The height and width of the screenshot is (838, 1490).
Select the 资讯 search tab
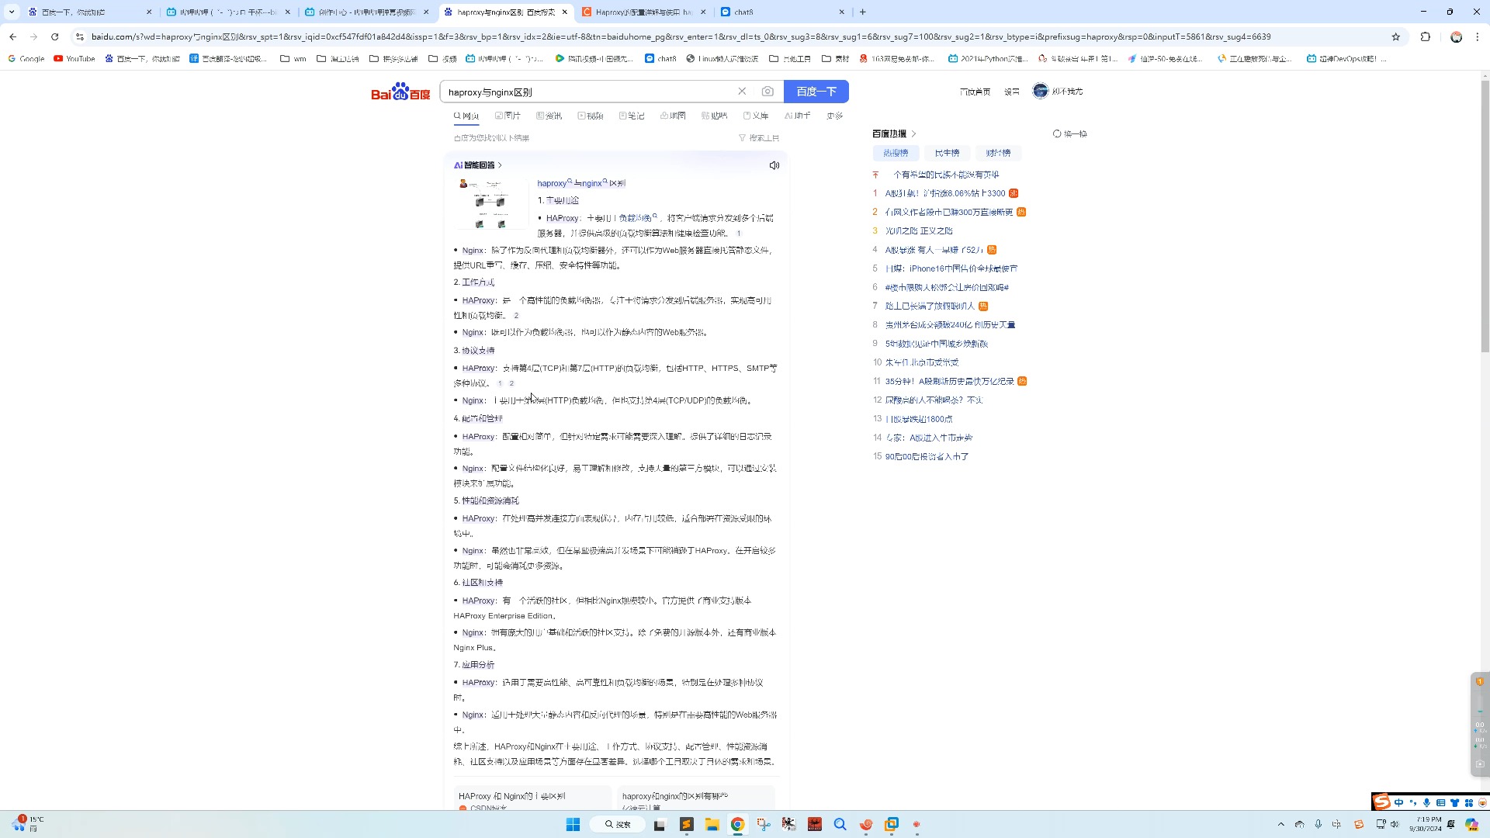tap(549, 116)
